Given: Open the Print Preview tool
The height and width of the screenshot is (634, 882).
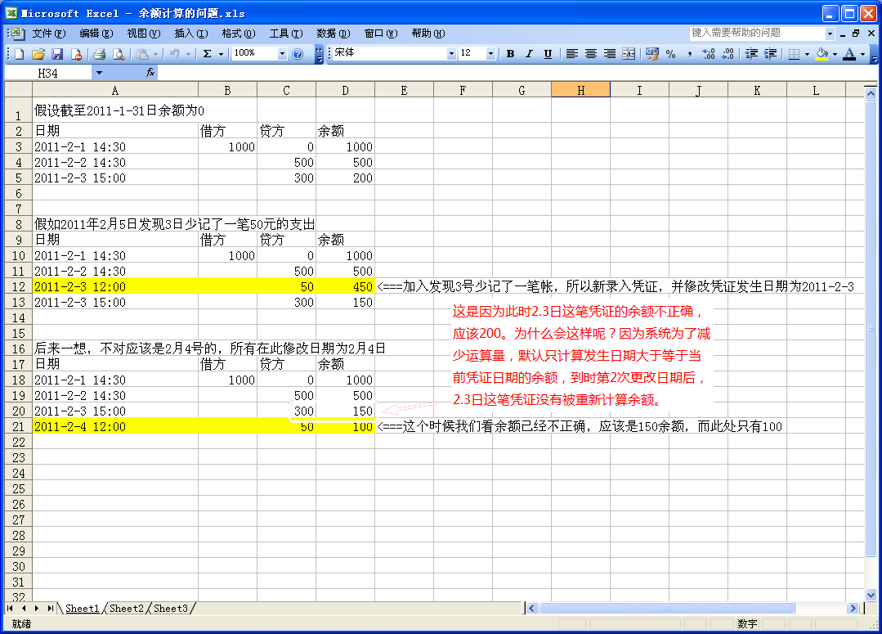Looking at the screenshot, I should click(x=119, y=54).
